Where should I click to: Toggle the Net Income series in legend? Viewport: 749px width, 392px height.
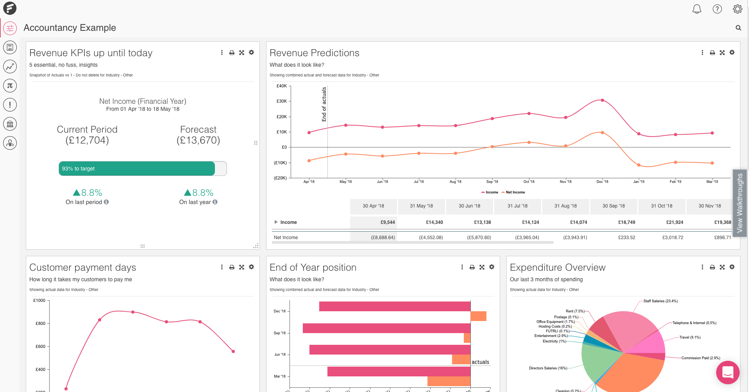513,192
